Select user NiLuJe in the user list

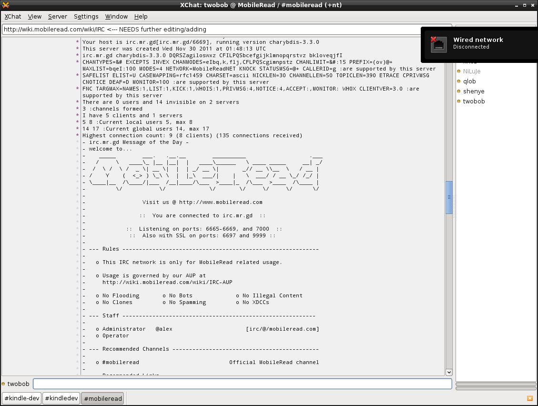pyautogui.click(x=472, y=71)
